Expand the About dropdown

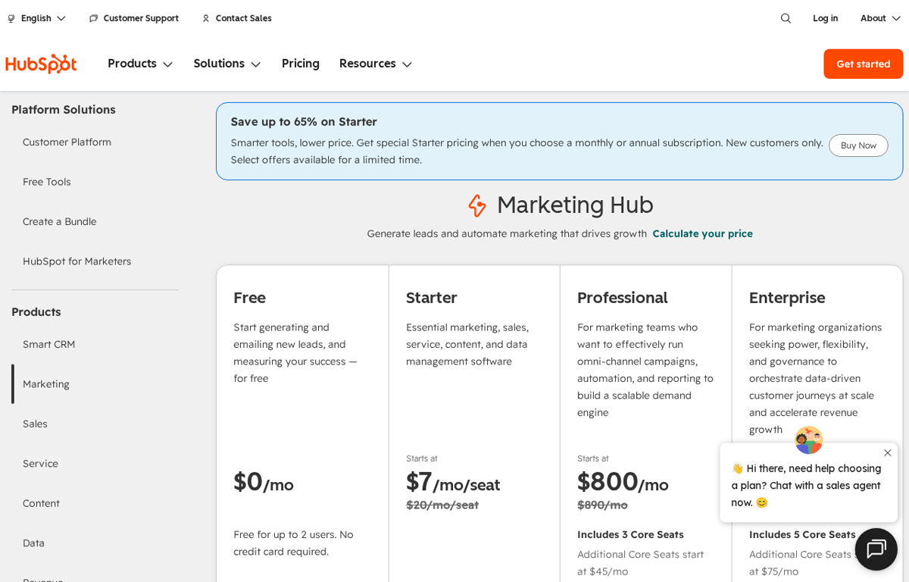click(881, 18)
